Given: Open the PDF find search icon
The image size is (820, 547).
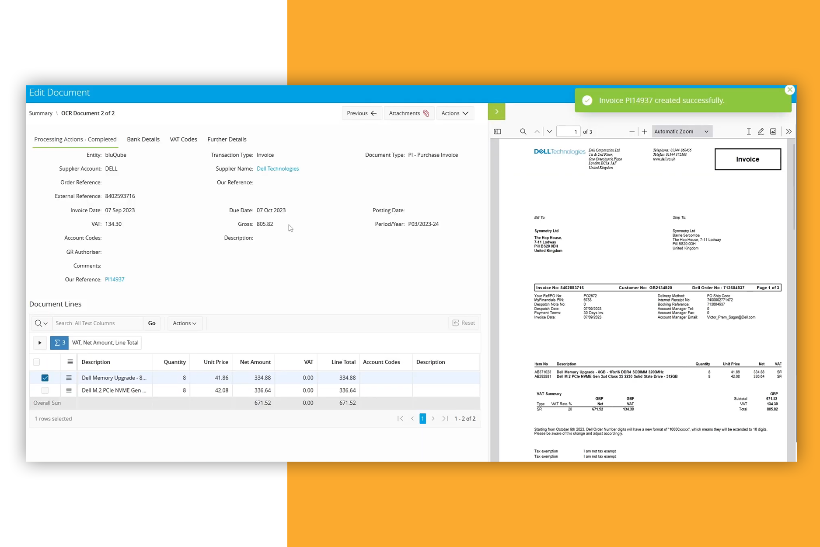Looking at the screenshot, I should (523, 132).
